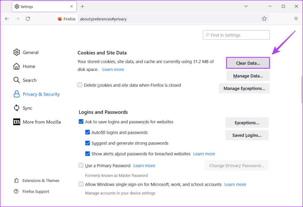303x207 pixels.
Task: Open Home settings via the house icon
Action: (x=17, y=66)
